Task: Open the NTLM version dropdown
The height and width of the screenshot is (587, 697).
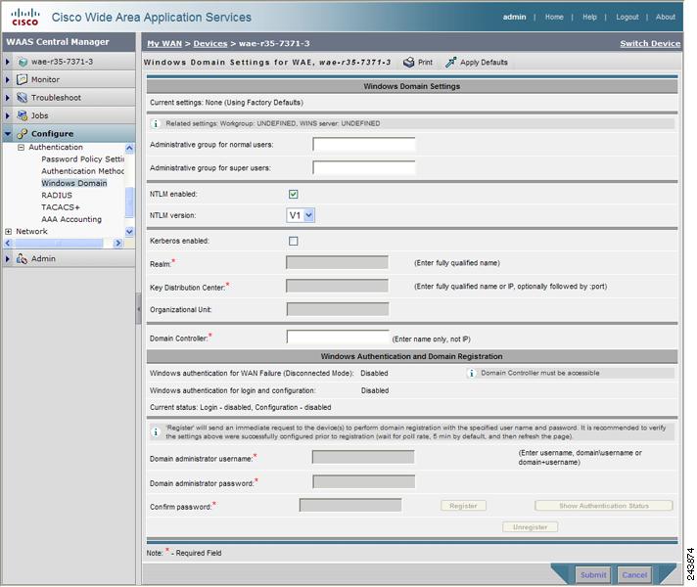Action: [301, 215]
